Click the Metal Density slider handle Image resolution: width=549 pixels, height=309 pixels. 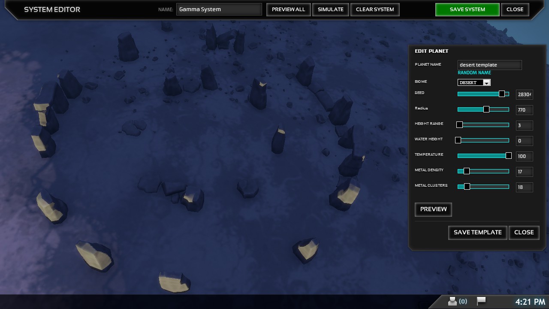click(x=467, y=171)
